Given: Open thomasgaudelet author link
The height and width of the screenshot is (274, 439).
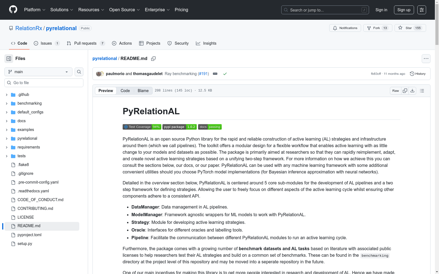Looking at the screenshot, I should (x=148, y=74).
